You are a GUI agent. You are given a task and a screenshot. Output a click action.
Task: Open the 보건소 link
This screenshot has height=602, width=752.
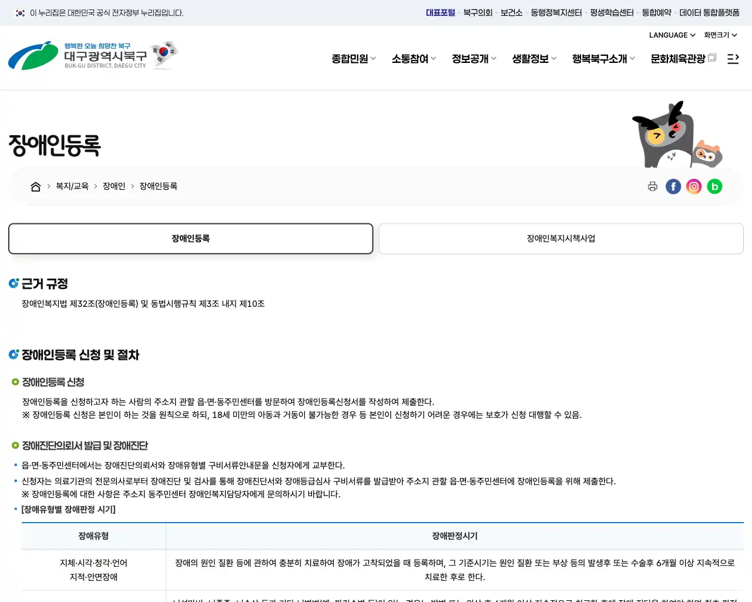(x=512, y=12)
